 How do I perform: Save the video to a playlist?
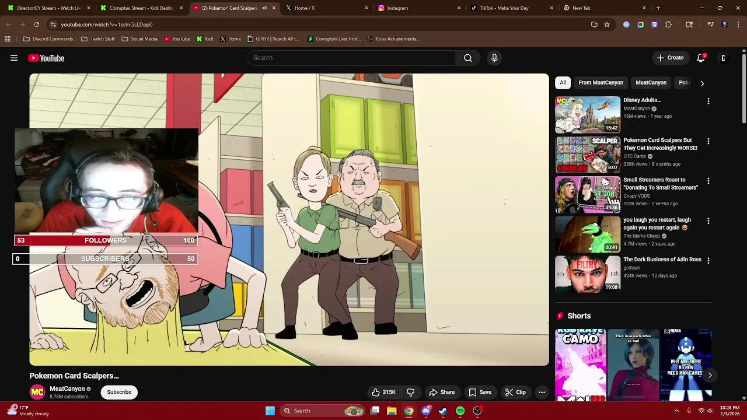(480, 392)
